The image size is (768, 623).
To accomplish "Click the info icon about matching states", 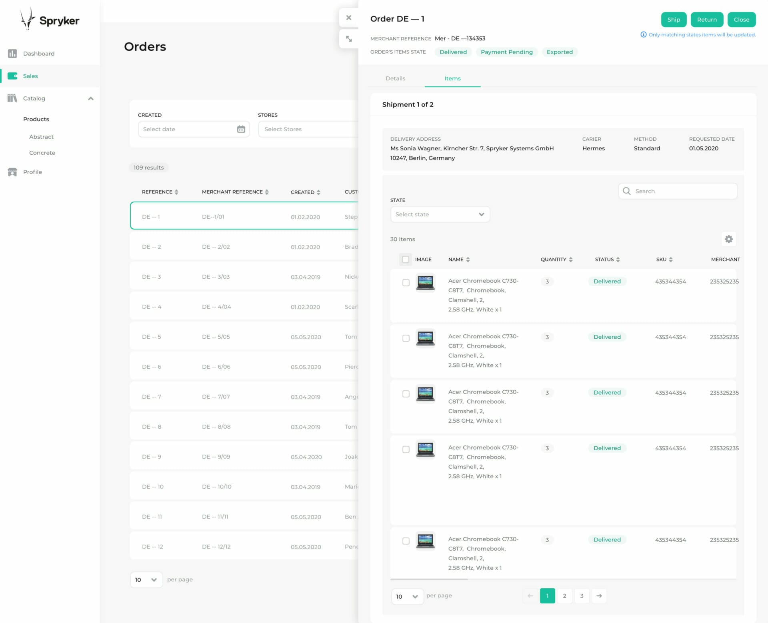I will 643,34.
